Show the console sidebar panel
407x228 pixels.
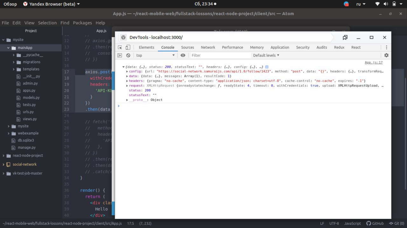120,55
